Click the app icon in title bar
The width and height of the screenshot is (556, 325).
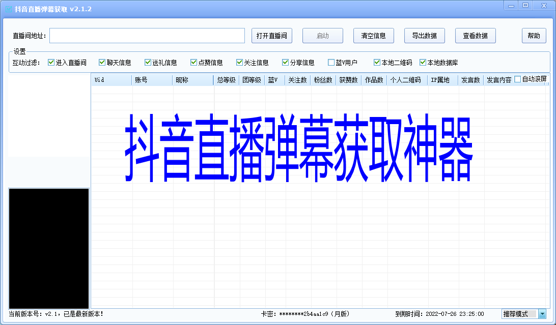pos(9,9)
